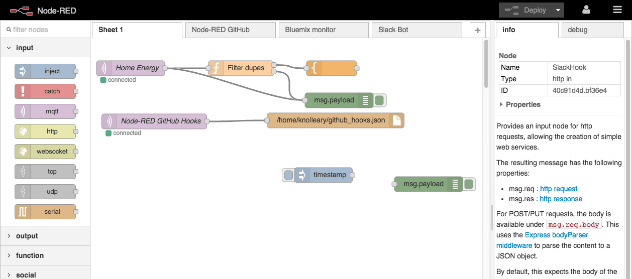Viewport: 632px width, 279px height.
Task: Select the inject node in palette
Action: [x=45, y=71]
